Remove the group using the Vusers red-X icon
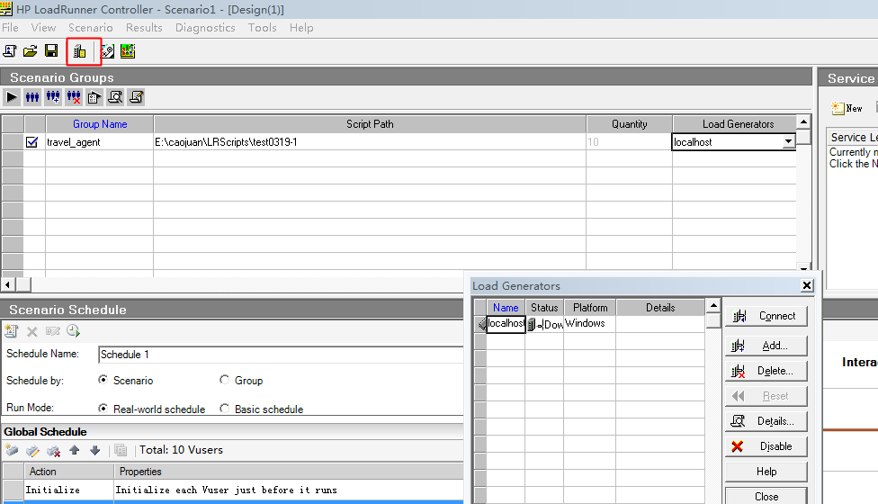This screenshot has width=878, height=504. [x=74, y=97]
